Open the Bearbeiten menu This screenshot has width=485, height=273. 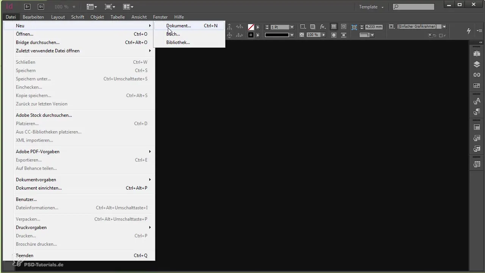(x=33, y=17)
